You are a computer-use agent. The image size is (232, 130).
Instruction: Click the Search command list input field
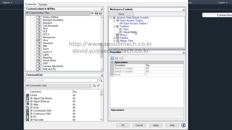point(61,80)
